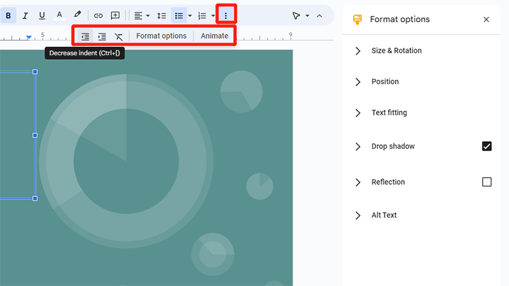Click Increase indent
This screenshot has width=509, height=286.
(102, 36)
